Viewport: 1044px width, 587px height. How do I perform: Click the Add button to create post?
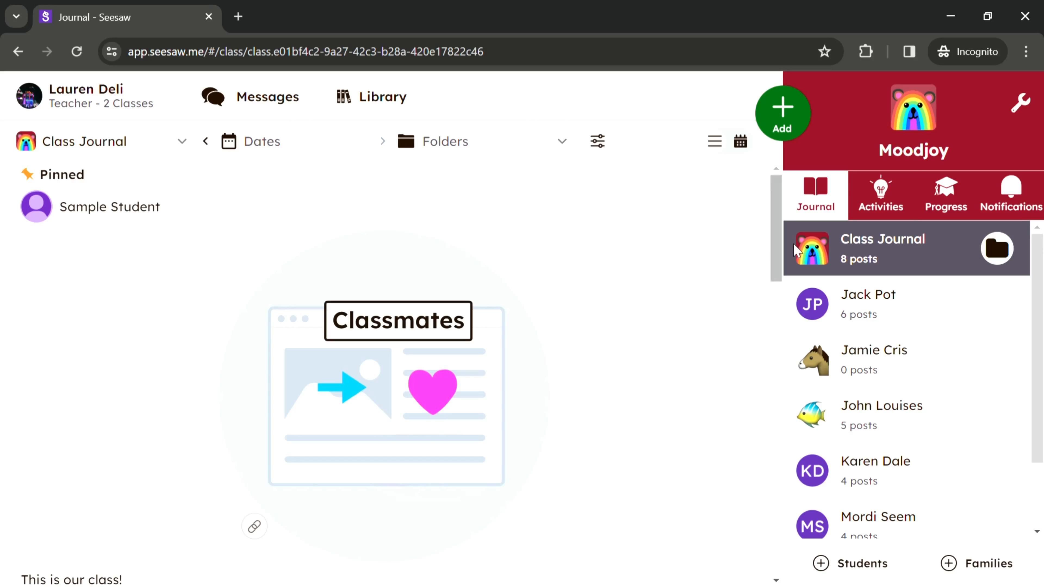[782, 113]
